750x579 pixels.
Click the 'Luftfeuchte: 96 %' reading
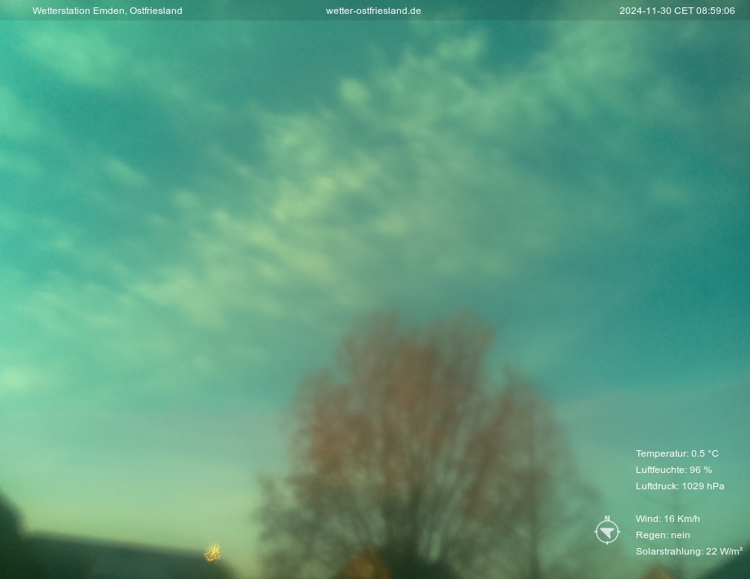click(x=673, y=470)
